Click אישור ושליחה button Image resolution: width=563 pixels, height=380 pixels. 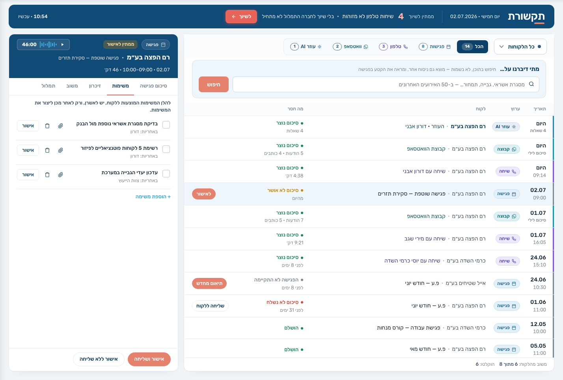click(x=149, y=359)
